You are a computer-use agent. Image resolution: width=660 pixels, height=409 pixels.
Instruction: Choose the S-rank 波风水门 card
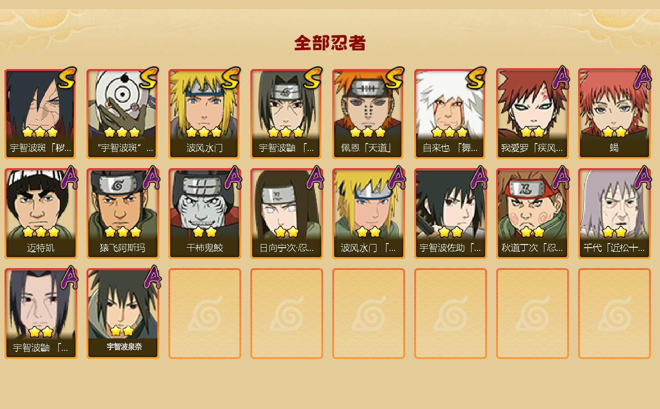coord(205,114)
